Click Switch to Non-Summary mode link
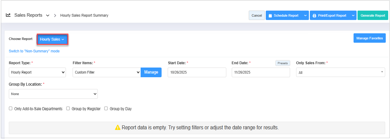The width and height of the screenshot is (390, 139). pos(34,51)
